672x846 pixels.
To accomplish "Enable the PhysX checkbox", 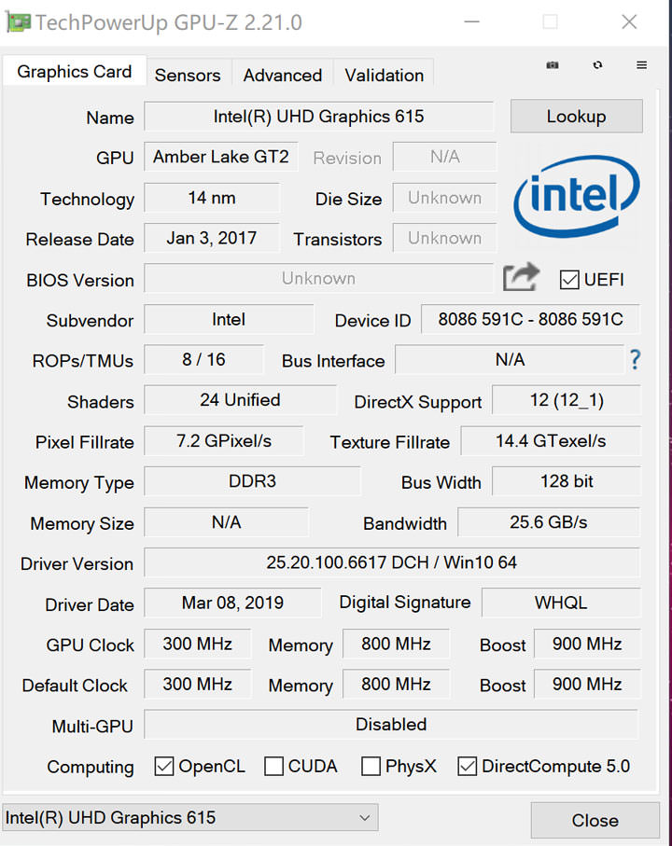I will point(371,767).
